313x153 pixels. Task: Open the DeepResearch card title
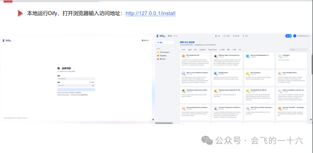click(223, 73)
